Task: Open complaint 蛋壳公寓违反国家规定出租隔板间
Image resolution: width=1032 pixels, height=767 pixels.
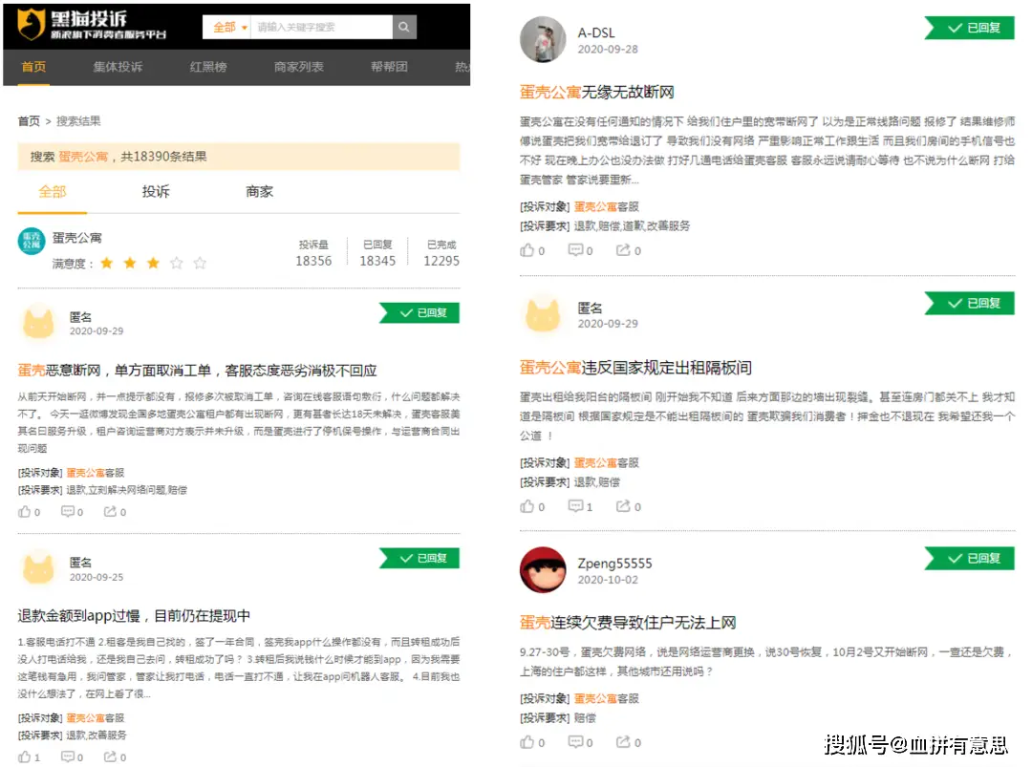Action: 635,368
